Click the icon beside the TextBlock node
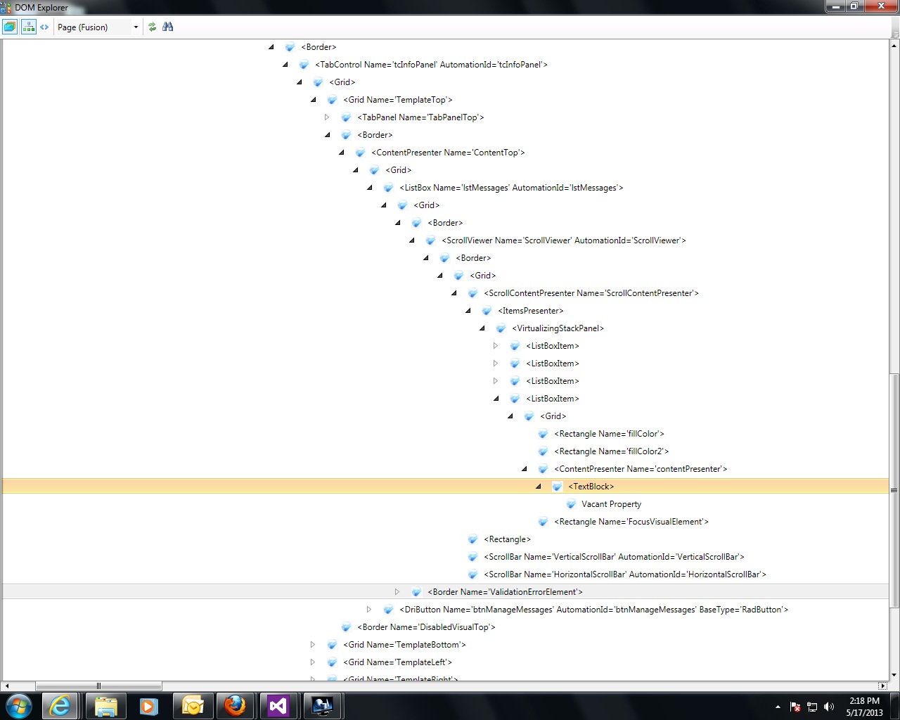 pyautogui.click(x=557, y=487)
